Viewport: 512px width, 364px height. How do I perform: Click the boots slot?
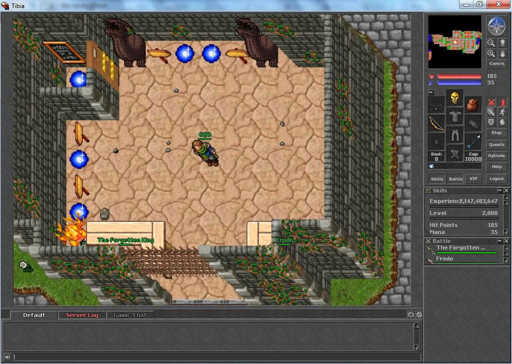[455, 153]
